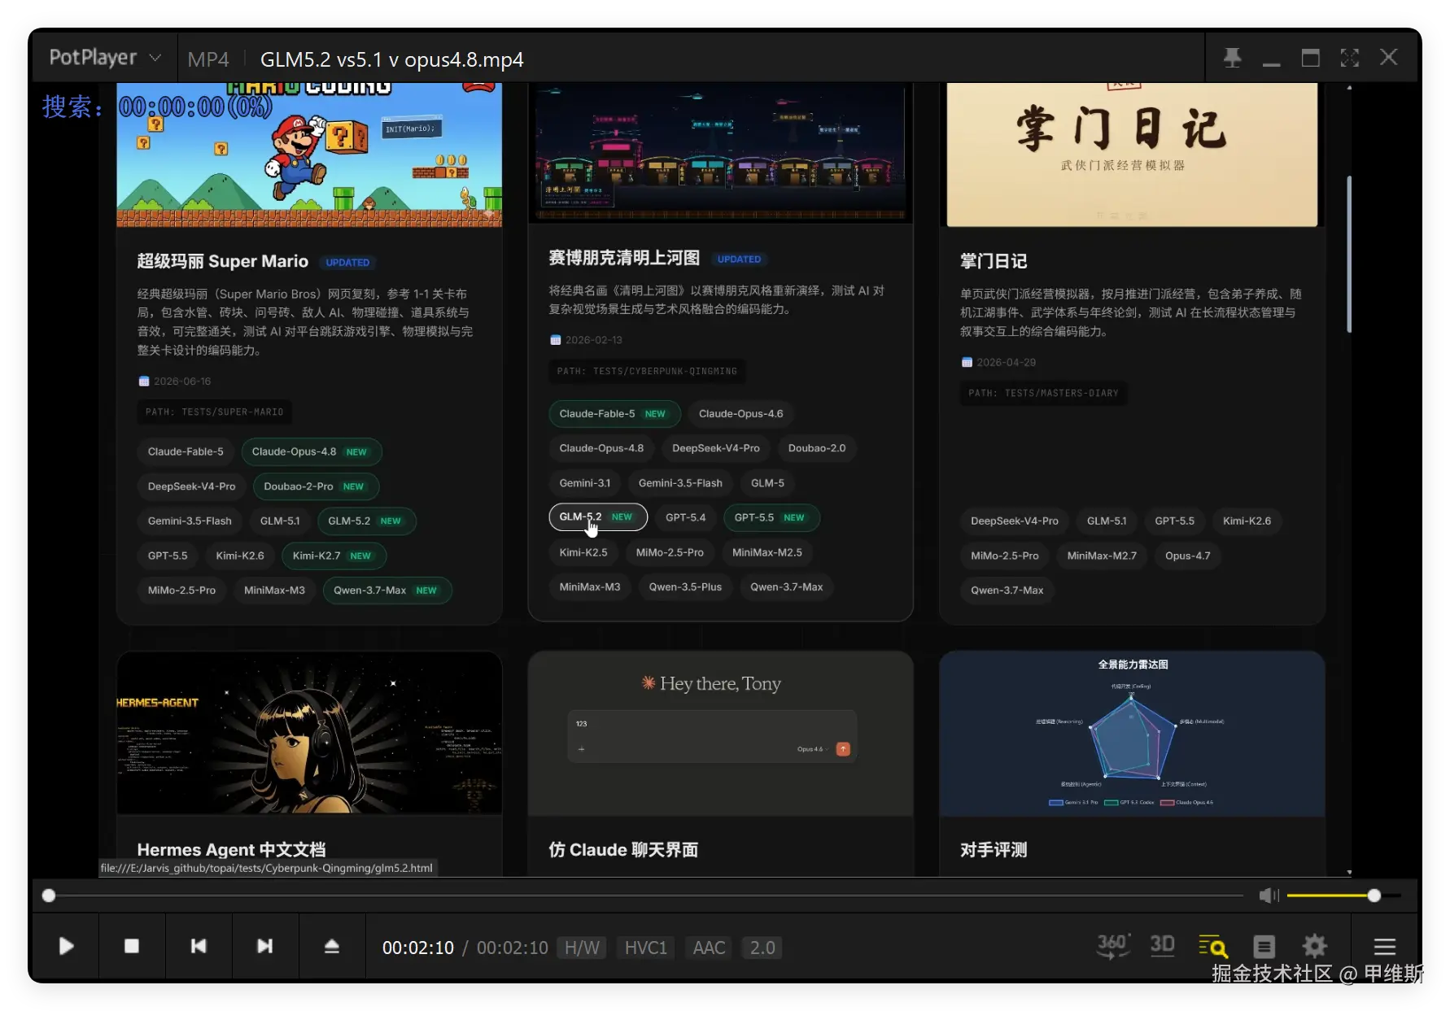
Task: Select the MiniMax-M2.7 tag
Action: coord(1102,556)
